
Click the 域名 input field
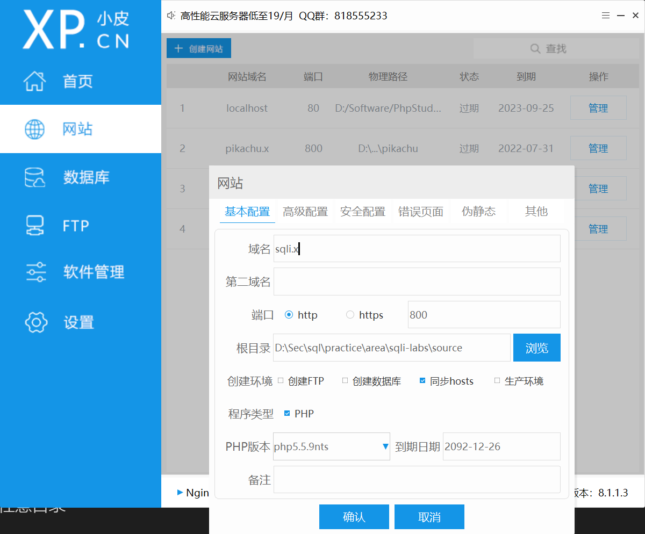[x=417, y=249]
